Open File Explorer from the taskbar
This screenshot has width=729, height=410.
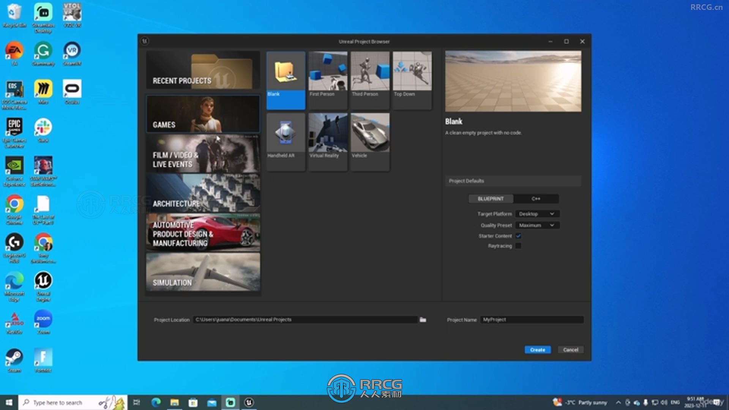pyautogui.click(x=174, y=402)
